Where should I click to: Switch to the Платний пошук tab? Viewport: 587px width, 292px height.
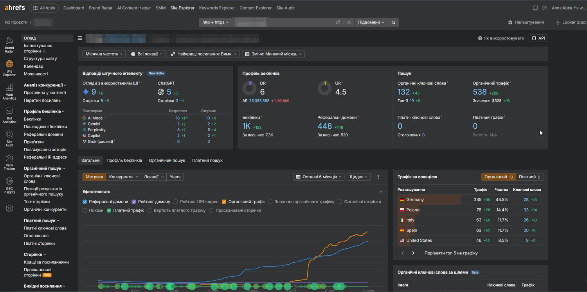pos(207,160)
